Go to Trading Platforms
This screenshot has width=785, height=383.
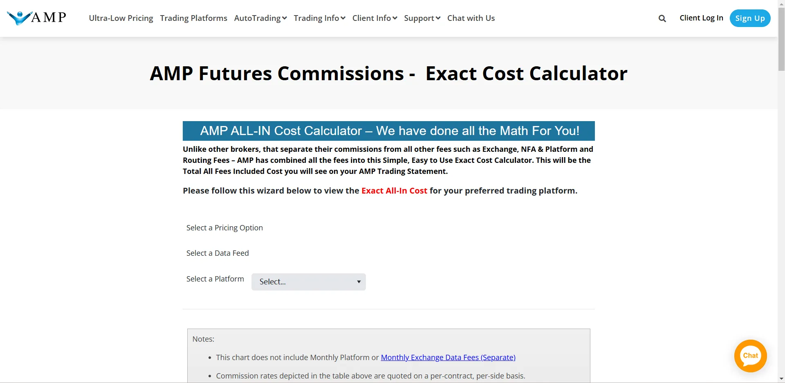193,18
